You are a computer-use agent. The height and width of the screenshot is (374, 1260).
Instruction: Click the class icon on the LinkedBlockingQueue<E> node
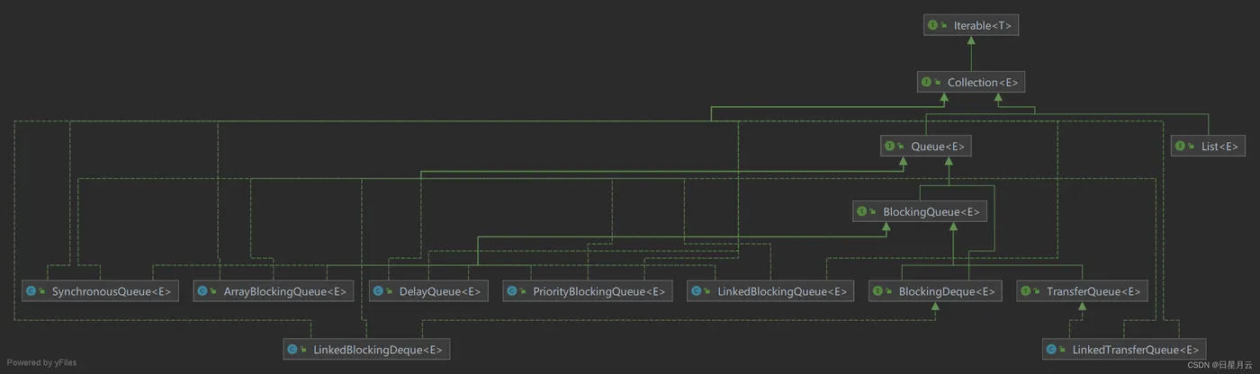click(x=697, y=292)
